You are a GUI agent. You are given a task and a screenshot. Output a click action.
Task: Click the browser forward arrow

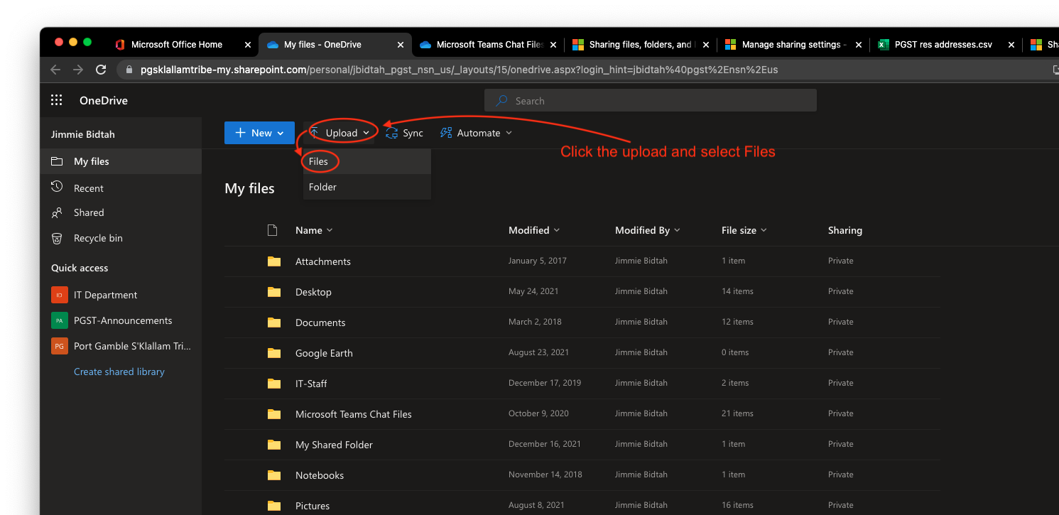pos(78,70)
